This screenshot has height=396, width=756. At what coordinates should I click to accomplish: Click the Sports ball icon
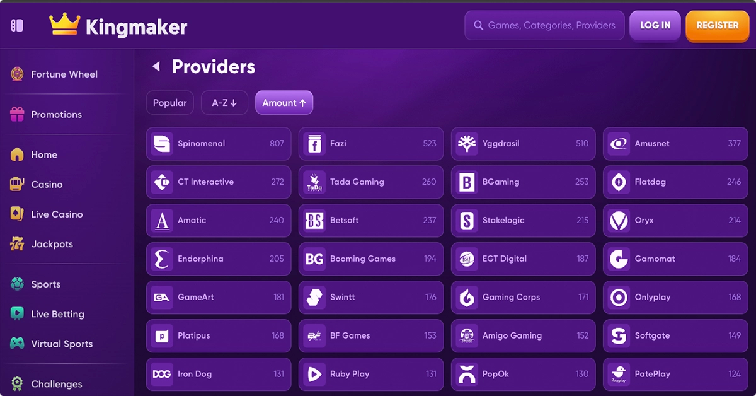18,284
